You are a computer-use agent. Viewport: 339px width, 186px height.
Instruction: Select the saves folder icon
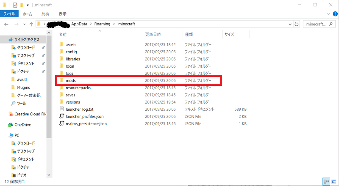coord(61,95)
